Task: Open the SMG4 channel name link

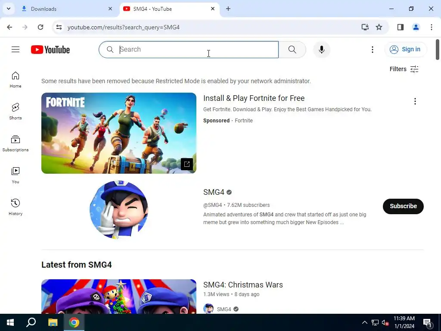Action: pyautogui.click(x=214, y=192)
